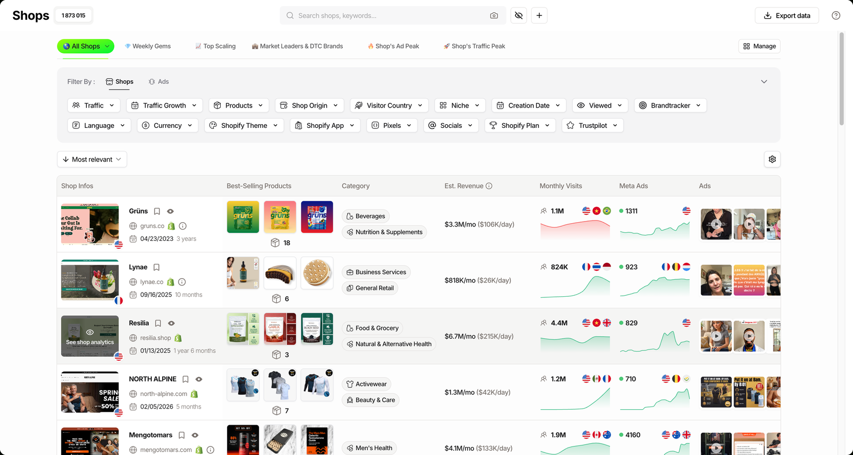Click in the Search shops input field
Screen dimensions: 853x455
point(392,15)
